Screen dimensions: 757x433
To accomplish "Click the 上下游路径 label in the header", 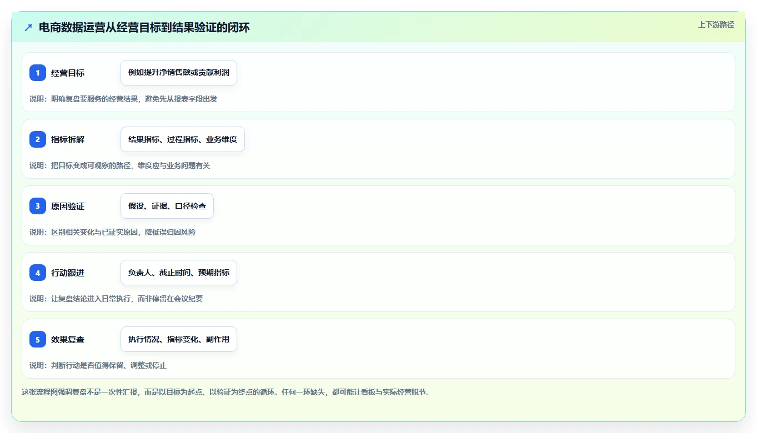I will click(x=716, y=24).
